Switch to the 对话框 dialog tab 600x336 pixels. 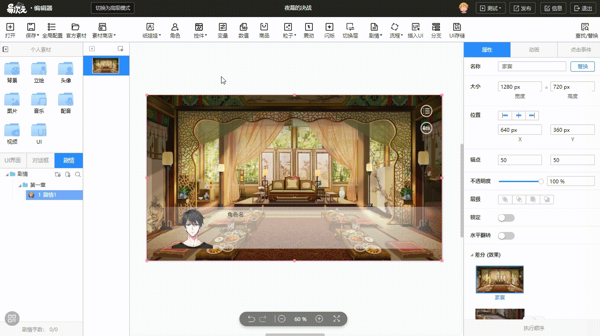click(x=41, y=160)
